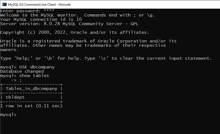Click the 'Oracle is a registered trademark' line

pyautogui.click(x=88, y=41)
